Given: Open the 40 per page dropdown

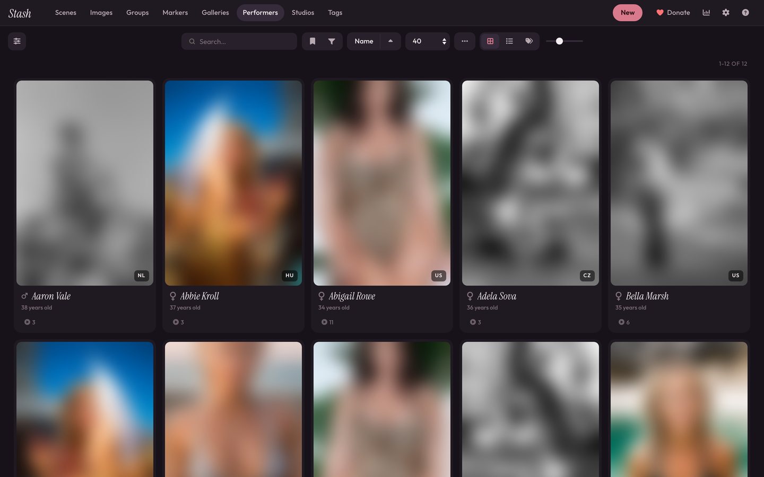Looking at the screenshot, I should tap(428, 41).
